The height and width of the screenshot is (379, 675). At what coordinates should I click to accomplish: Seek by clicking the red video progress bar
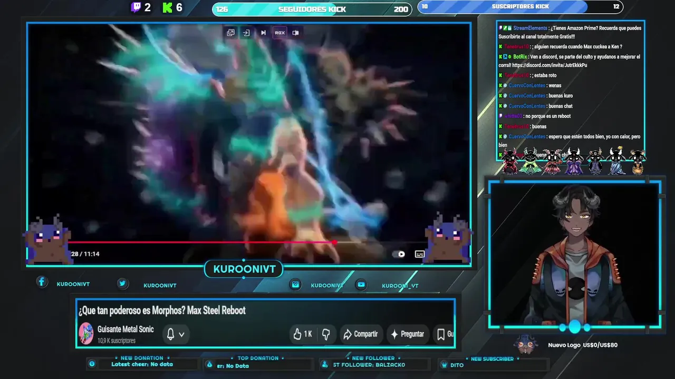[202, 242]
